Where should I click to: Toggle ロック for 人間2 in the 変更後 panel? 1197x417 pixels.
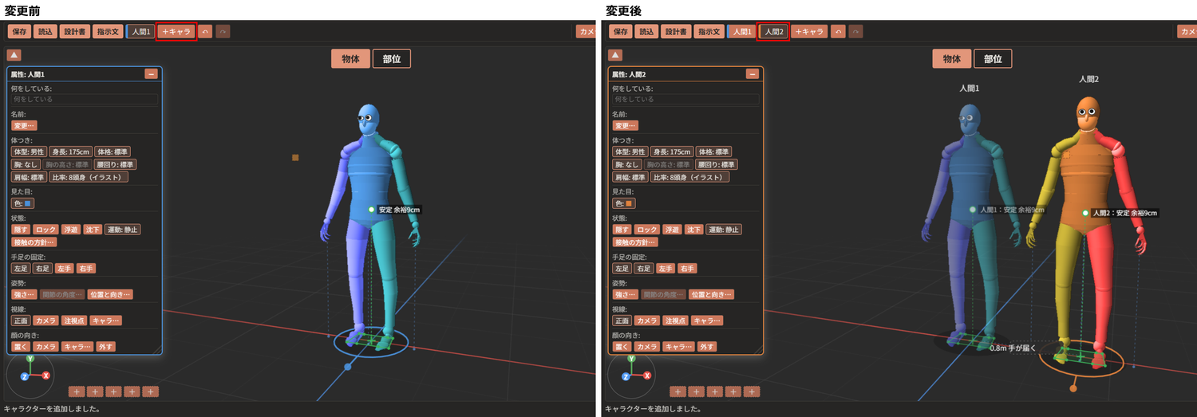tap(646, 230)
